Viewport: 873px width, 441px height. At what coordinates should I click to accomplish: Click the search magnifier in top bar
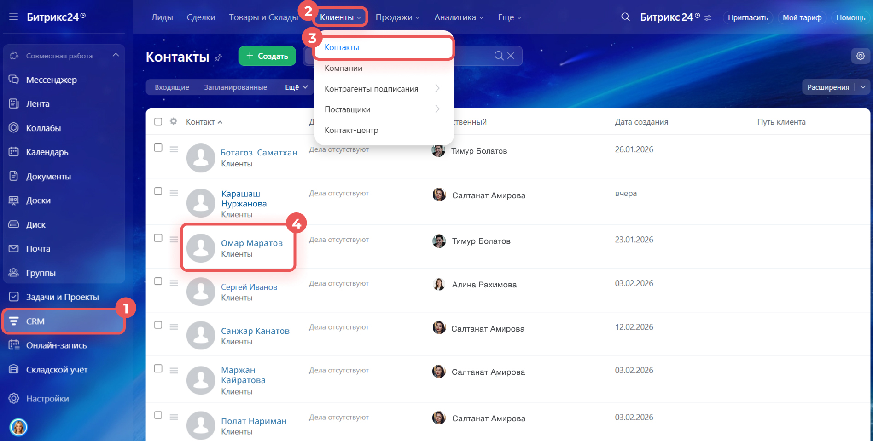pyautogui.click(x=625, y=17)
